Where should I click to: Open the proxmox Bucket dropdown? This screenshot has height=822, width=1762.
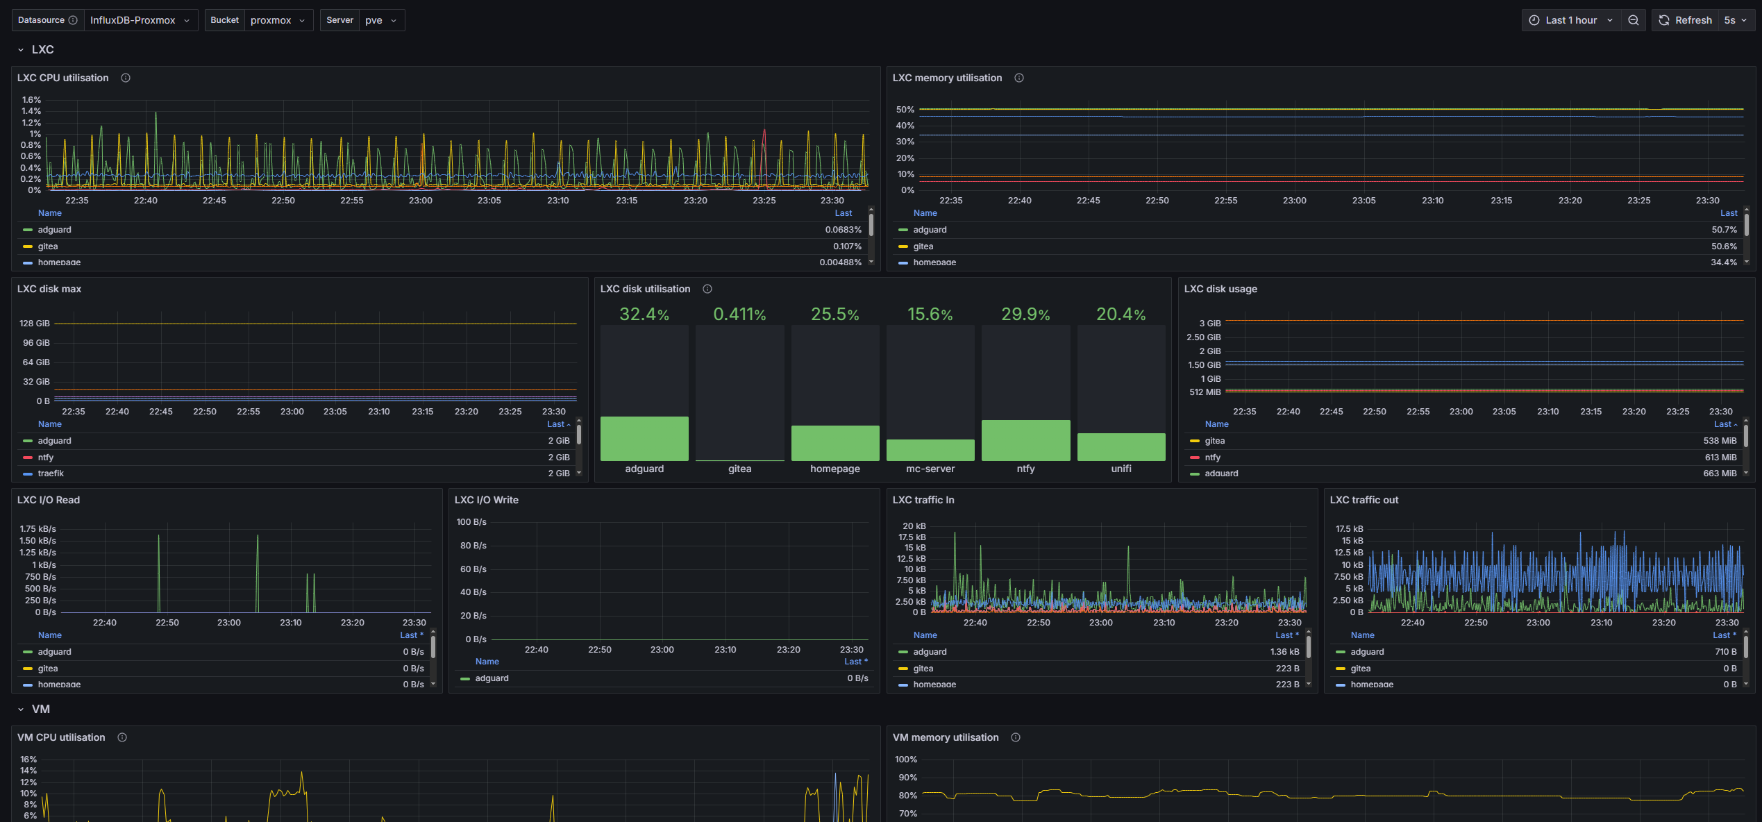[278, 20]
